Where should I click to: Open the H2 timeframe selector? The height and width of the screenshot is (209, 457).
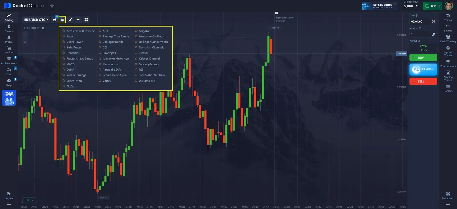[x=29, y=200]
